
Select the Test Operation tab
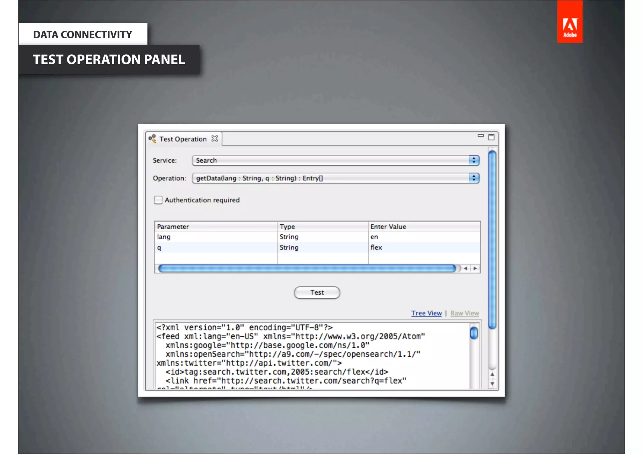click(x=183, y=139)
